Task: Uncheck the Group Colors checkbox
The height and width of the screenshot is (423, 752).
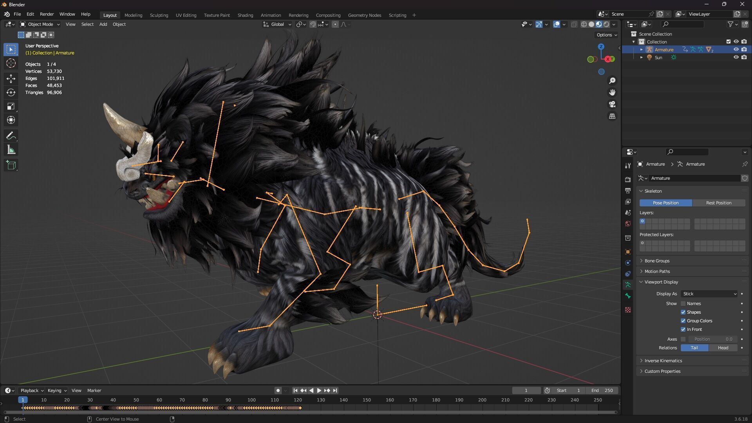Action: coord(683,321)
